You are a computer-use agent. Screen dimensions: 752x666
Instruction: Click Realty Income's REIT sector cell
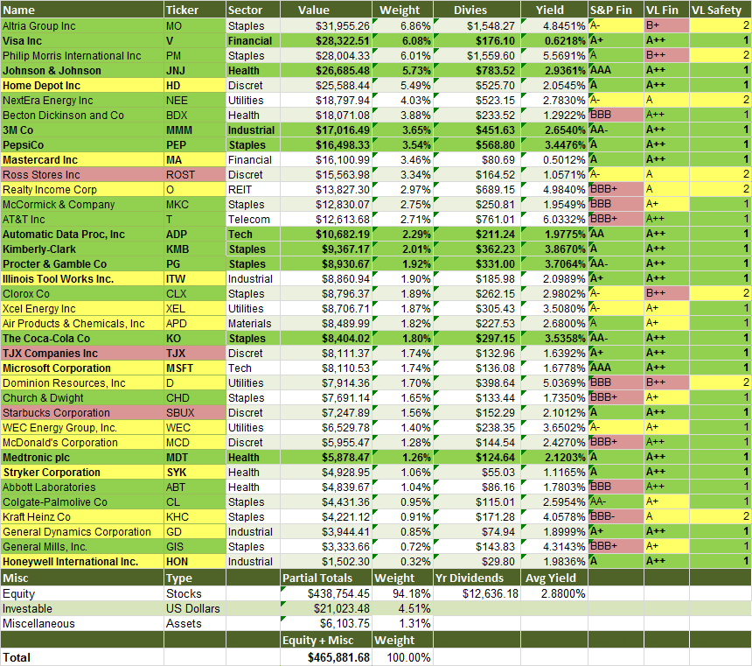coord(253,190)
